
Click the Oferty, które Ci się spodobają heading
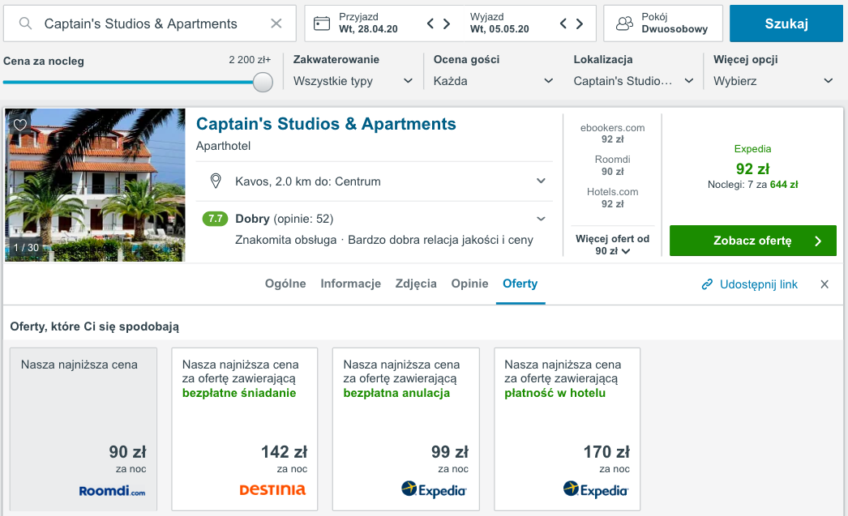pos(95,326)
